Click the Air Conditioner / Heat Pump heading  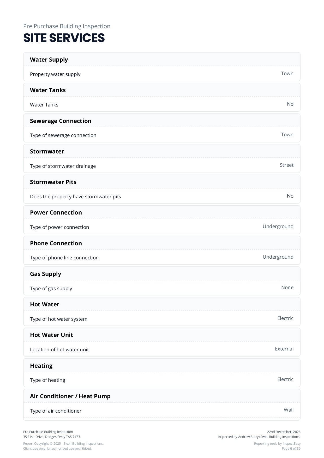(70, 396)
